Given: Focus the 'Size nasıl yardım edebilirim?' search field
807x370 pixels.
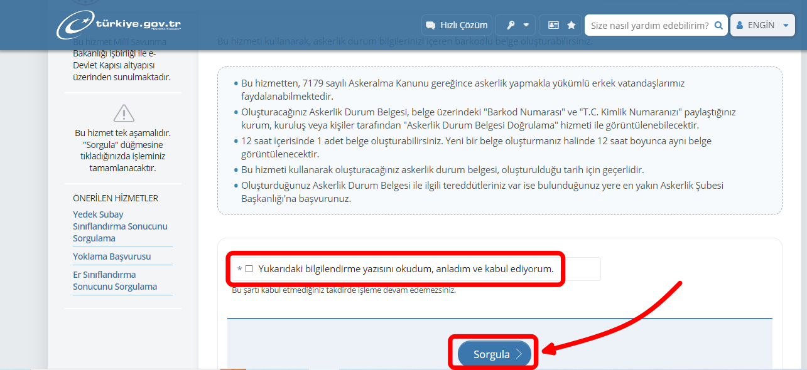Looking at the screenshot, I should coord(649,25).
